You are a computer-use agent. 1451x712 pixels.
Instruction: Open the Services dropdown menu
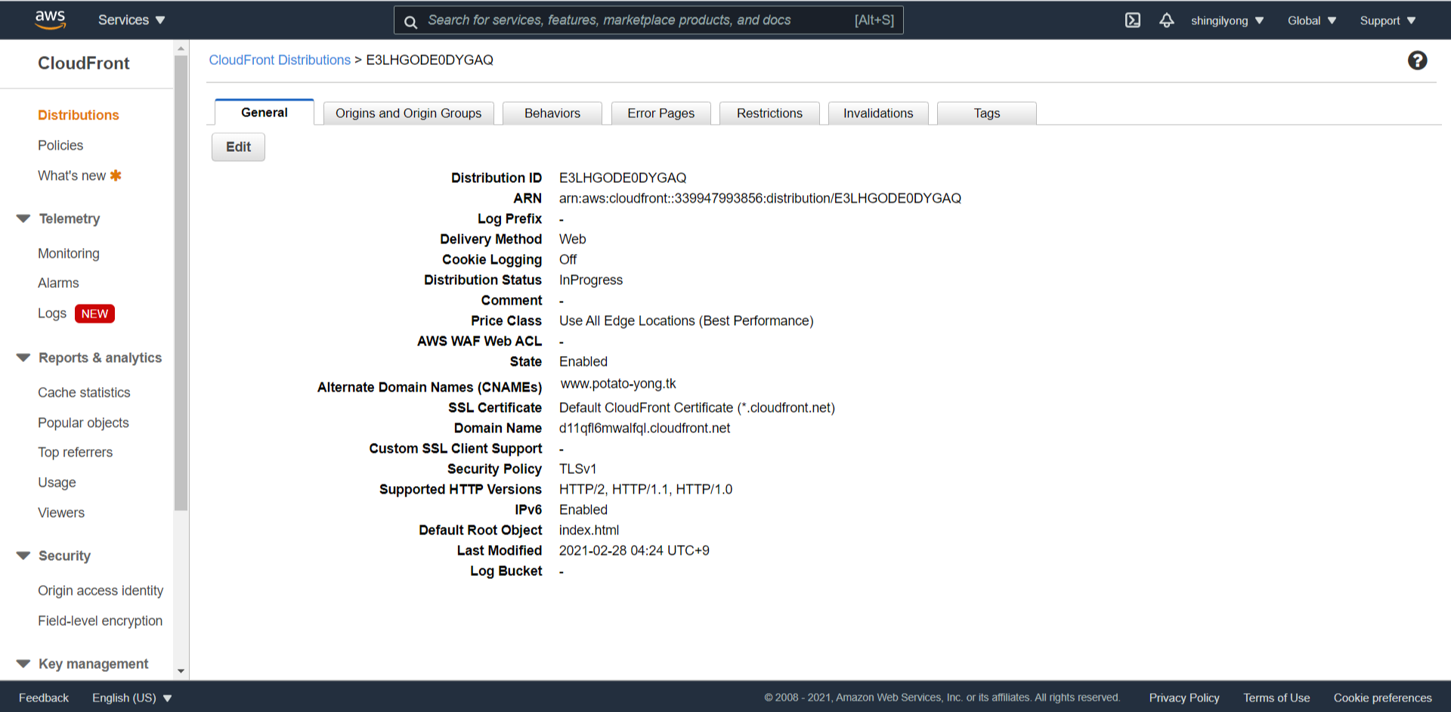click(131, 20)
